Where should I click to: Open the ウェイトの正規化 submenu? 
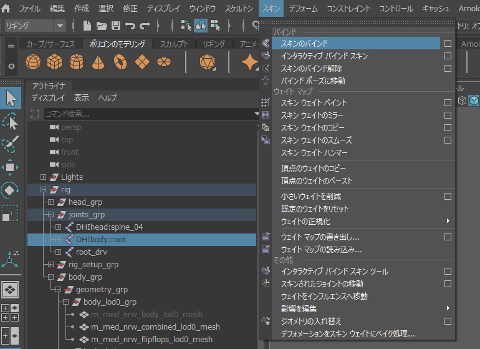tap(314, 222)
